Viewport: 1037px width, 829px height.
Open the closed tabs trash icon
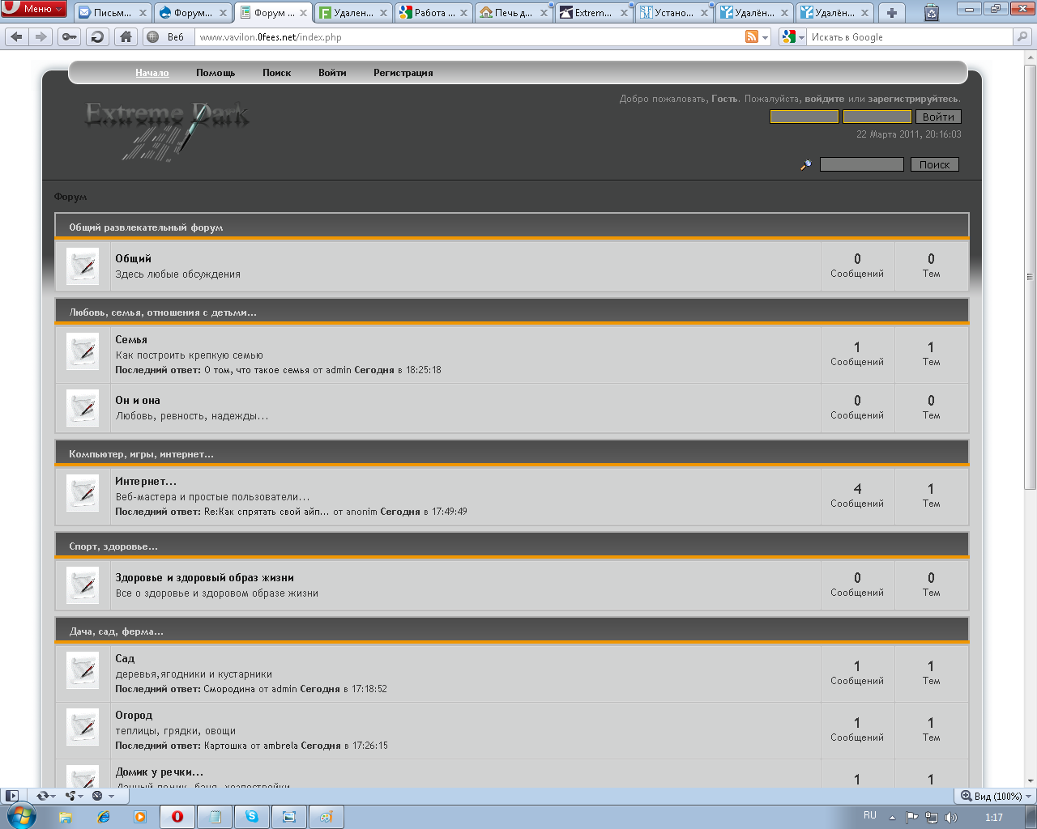pos(932,12)
